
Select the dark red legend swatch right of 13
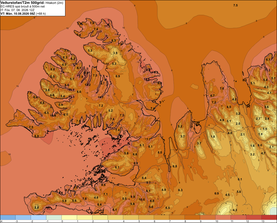[x=269, y=217]
